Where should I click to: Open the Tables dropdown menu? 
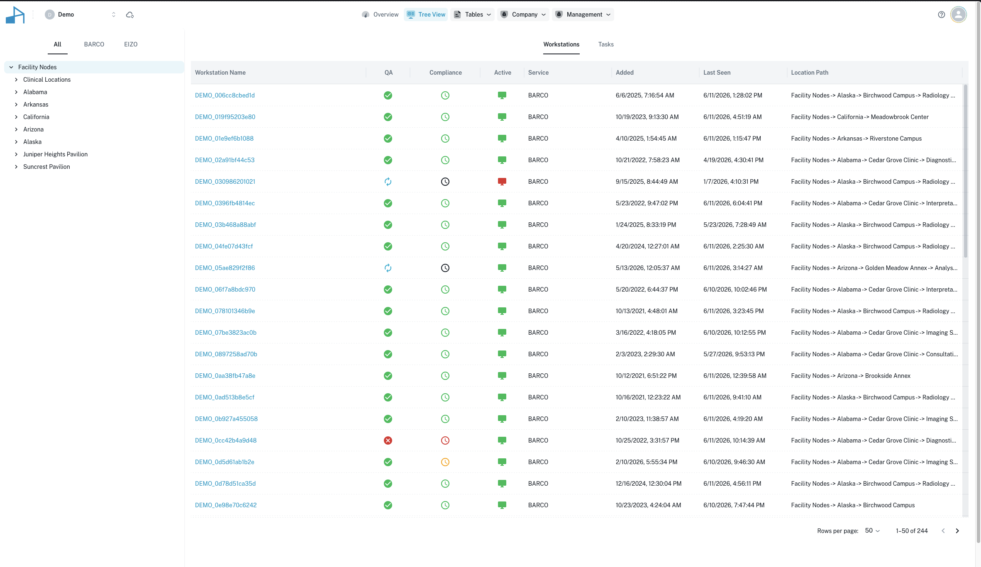pos(472,15)
